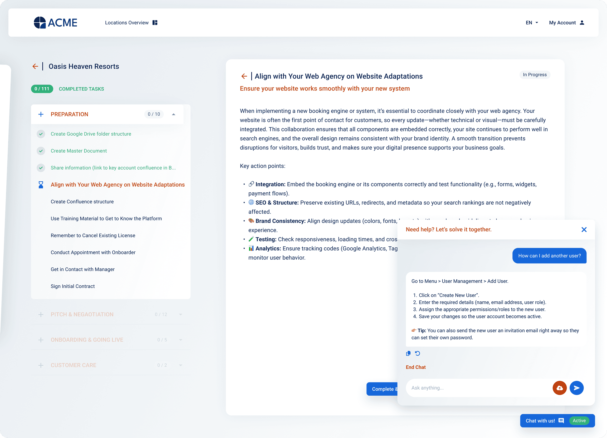The image size is (607, 438).
Task: Regenerate the chat answer
Action: 418,354
